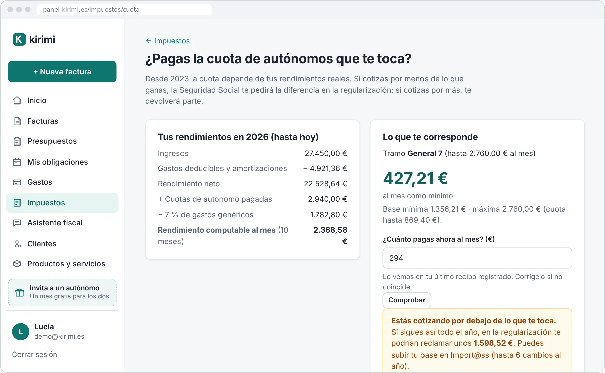Viewport: 605px width, 373px height.
Task: Open Facturas section
Action: pos(62,121)
